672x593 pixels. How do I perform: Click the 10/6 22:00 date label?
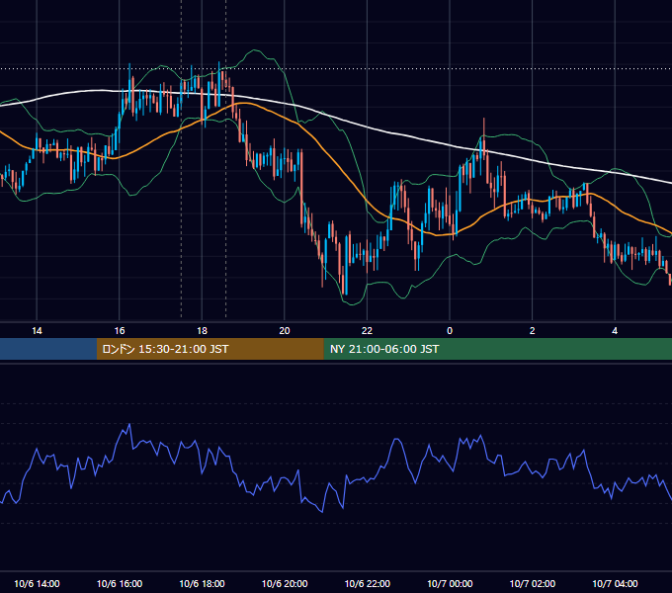368,583
